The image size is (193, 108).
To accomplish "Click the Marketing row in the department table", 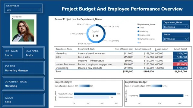I will 121,53.
